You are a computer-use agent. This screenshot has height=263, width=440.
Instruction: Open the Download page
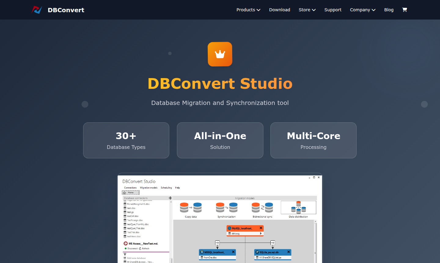coord(280,10)
